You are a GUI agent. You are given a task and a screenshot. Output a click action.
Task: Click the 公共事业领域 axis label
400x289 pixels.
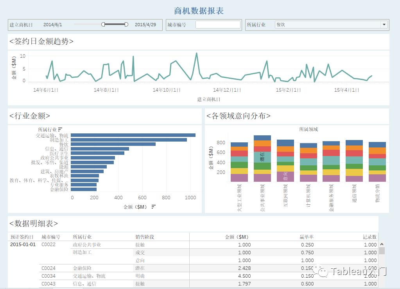[262, 198]
